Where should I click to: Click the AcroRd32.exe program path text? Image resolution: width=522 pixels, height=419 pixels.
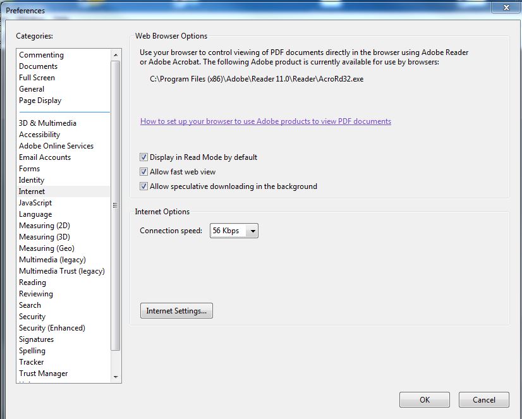click(257, 79)
